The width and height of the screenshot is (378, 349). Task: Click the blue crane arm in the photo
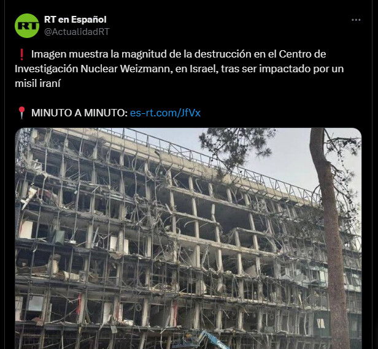point(214,340)
